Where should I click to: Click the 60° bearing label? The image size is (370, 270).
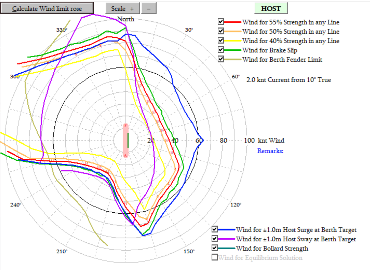coord(236,76)
